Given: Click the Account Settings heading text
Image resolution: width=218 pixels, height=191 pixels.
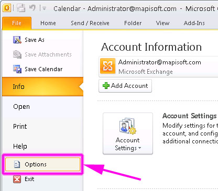Looking at the screenshot, I should point(190,116).
